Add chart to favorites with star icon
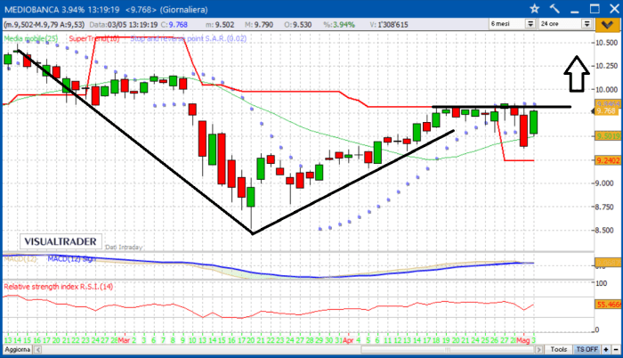 tap(534, 9)
